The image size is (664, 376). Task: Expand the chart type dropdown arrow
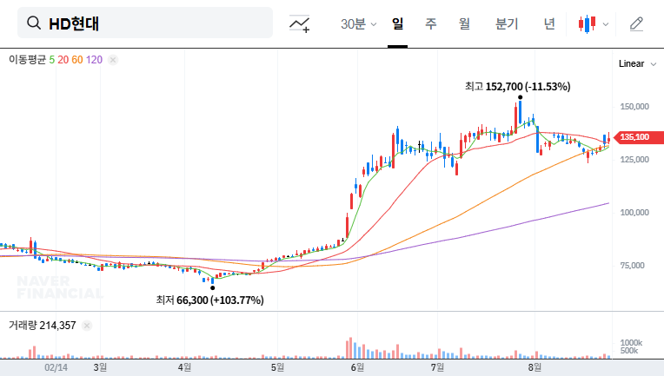(606, 24)
